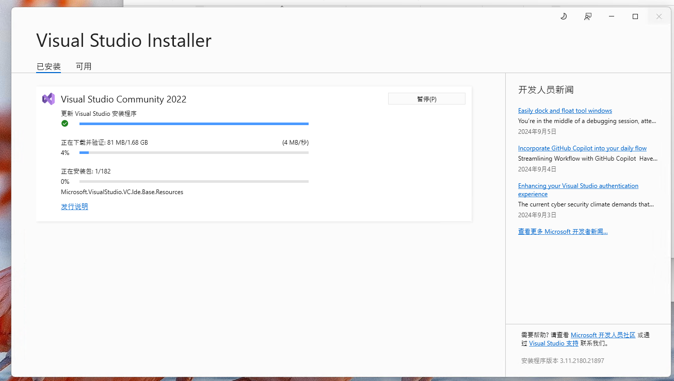The width and height of the screenshot is (674, 381).
Task: Open 'Easily dock and float tool windows' article
Action: 565,111
